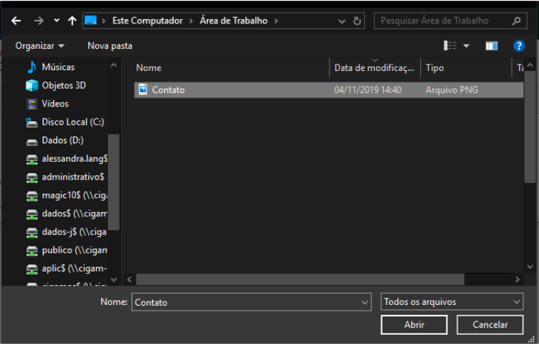The height and width of the screenshot is (344, 539).
Task: Expand chevron after Área de Trabalho
Action: click(276, 21)
